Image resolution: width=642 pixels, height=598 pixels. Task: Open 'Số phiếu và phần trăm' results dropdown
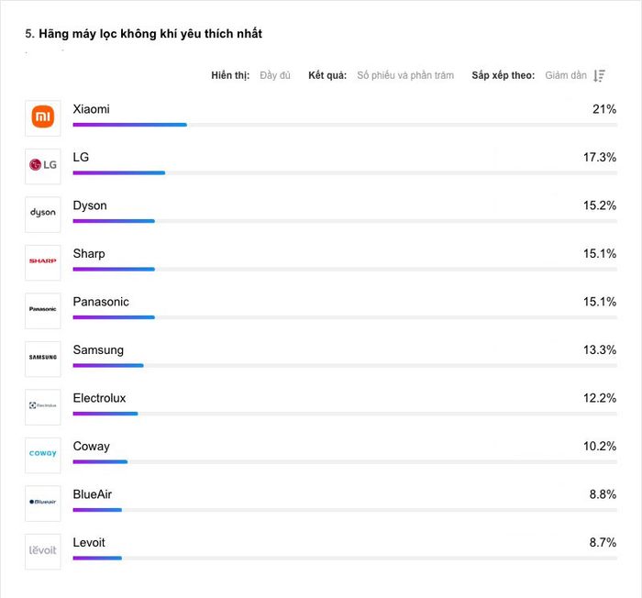pyautogui.click(x=405, y=75)
